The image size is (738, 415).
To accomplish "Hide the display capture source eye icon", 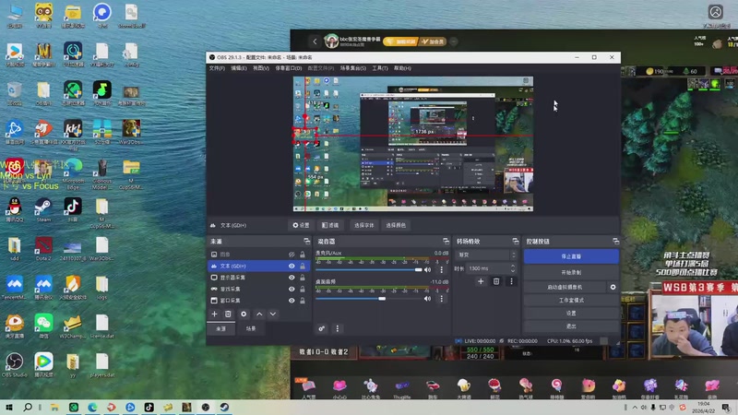I will tap(292, 278).
